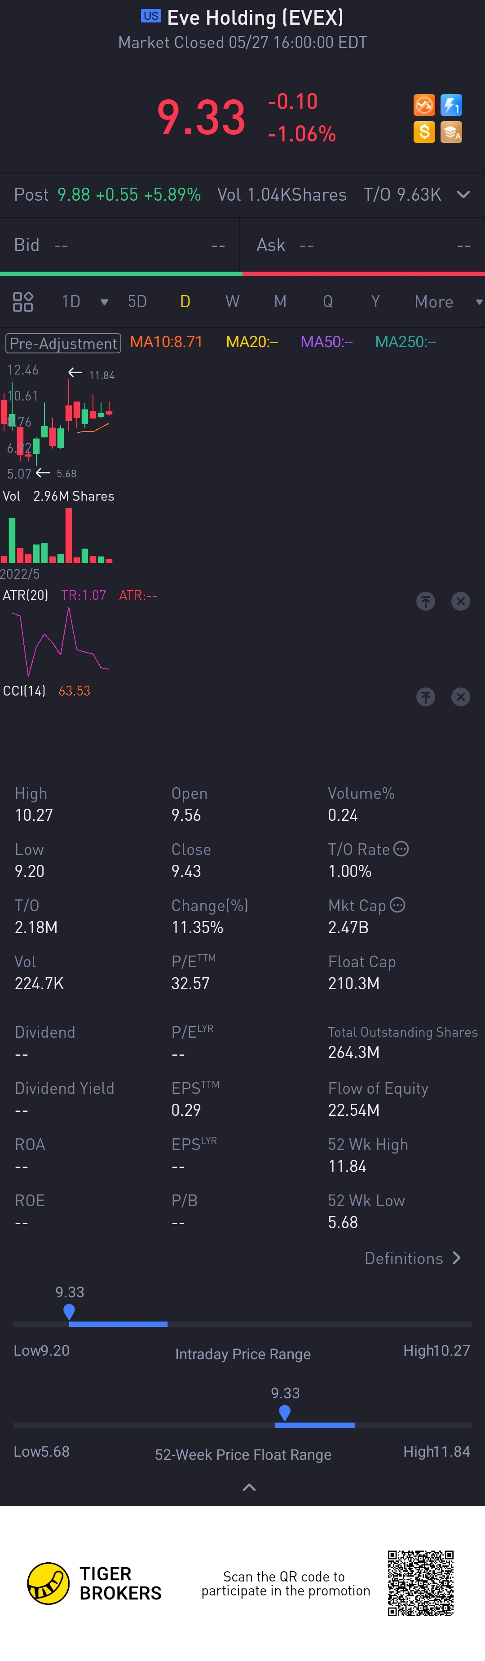
Task: Tap the blue lightning bolt badge icon
Action: 451,105
